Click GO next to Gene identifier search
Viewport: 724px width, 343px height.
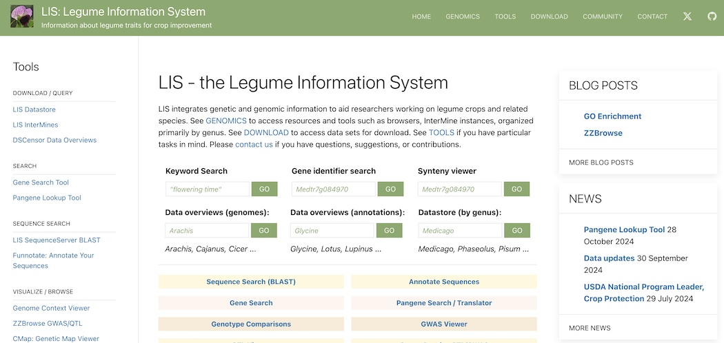click(391, 189)
